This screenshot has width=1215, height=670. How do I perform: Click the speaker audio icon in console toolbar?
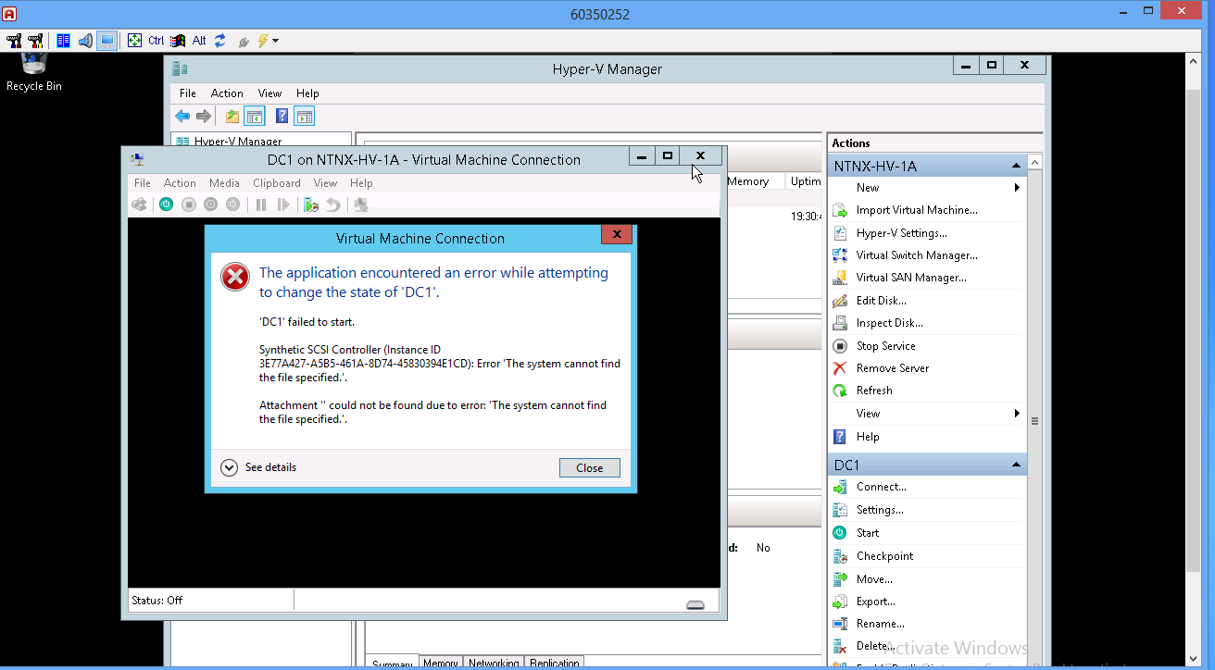tap(85, 41)
